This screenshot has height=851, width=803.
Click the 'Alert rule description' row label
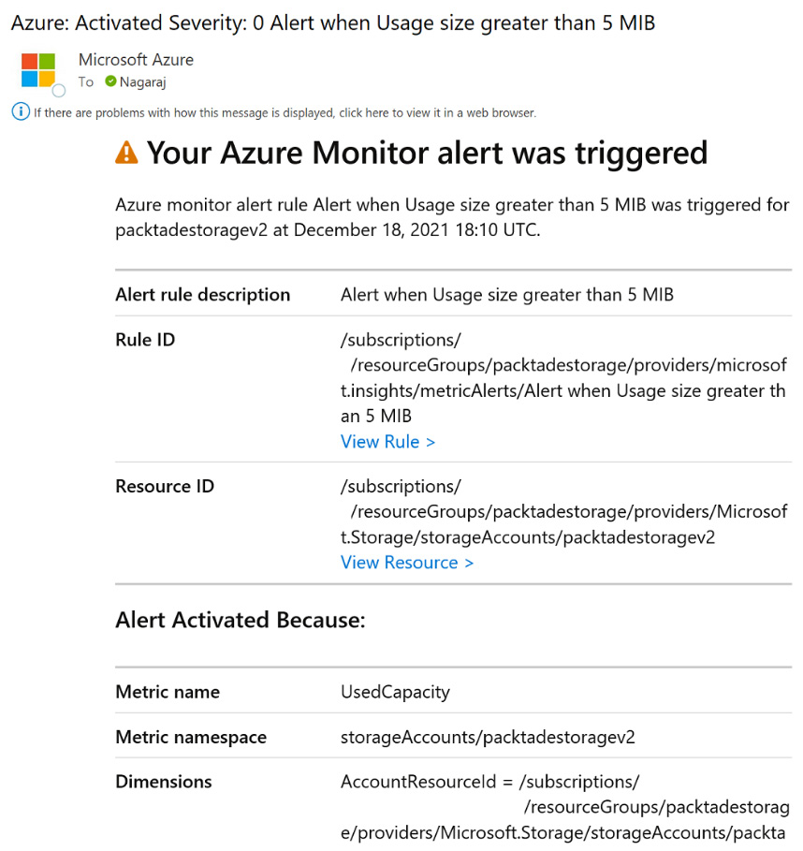pos(202,295)
